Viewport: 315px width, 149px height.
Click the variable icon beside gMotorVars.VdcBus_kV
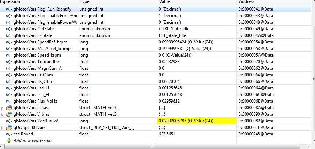pyautogui.click(x=9, y=121)
